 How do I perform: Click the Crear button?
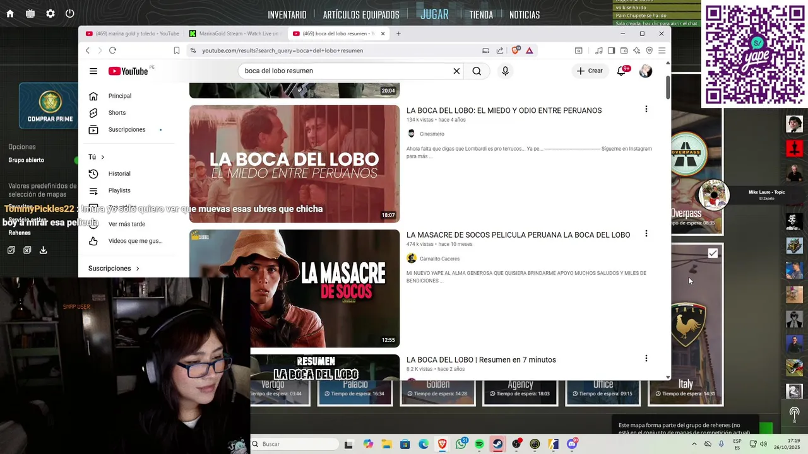coord(590,71)
